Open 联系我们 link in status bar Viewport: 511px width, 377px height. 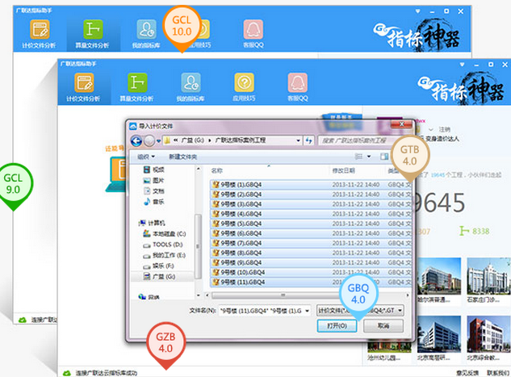coord(498,373)
